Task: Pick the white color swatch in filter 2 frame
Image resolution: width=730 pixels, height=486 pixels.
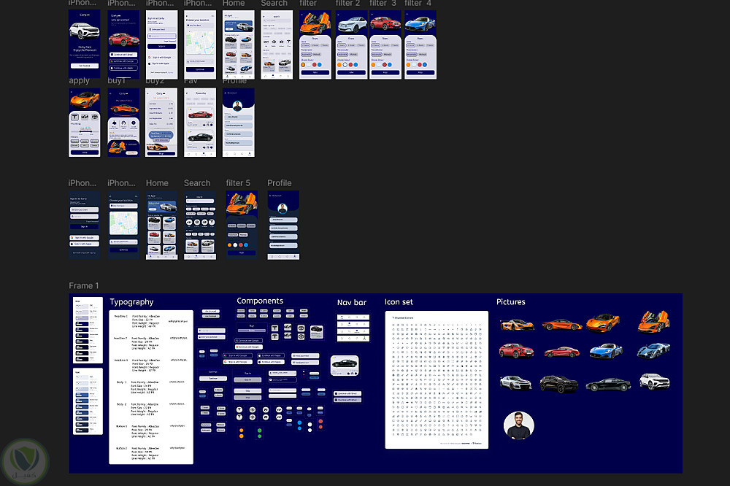Action: (x=345, y=65)
